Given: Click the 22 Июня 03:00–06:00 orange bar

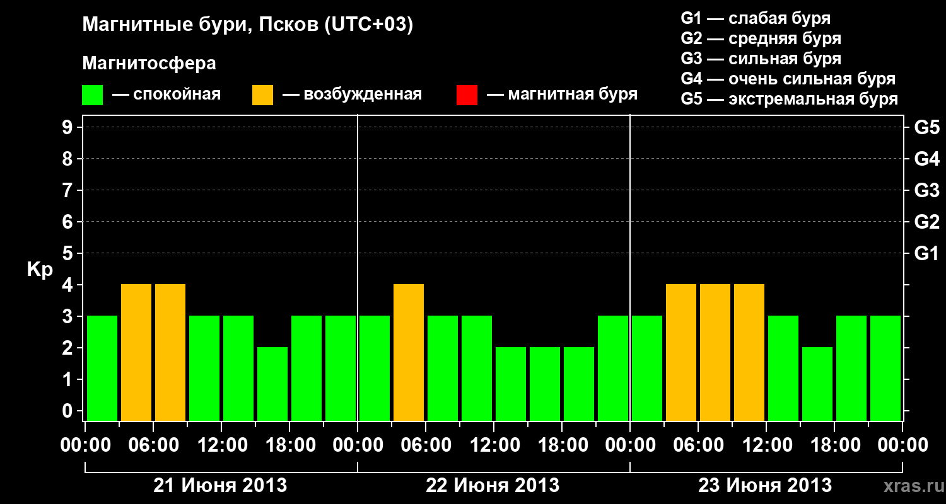Looking at the screenshot, I should pyautogui.click(x=409, y=352).
